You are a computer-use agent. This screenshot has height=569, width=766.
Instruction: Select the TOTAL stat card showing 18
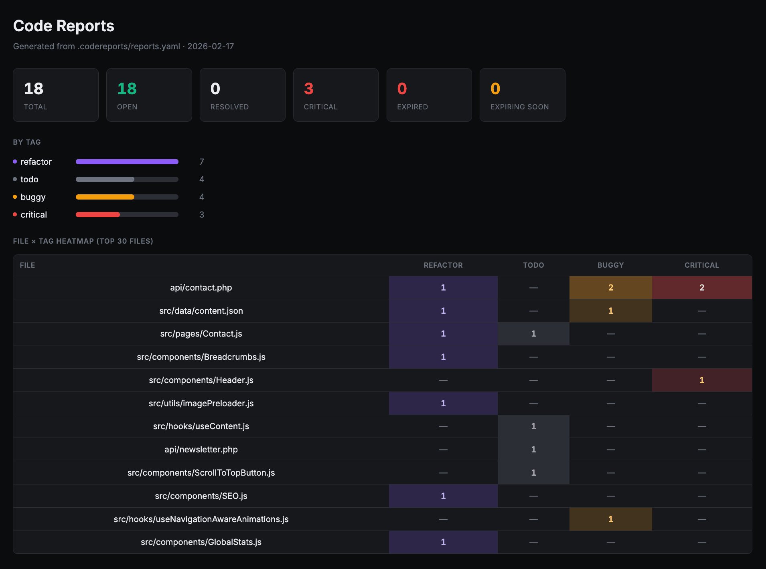(56, 95)
